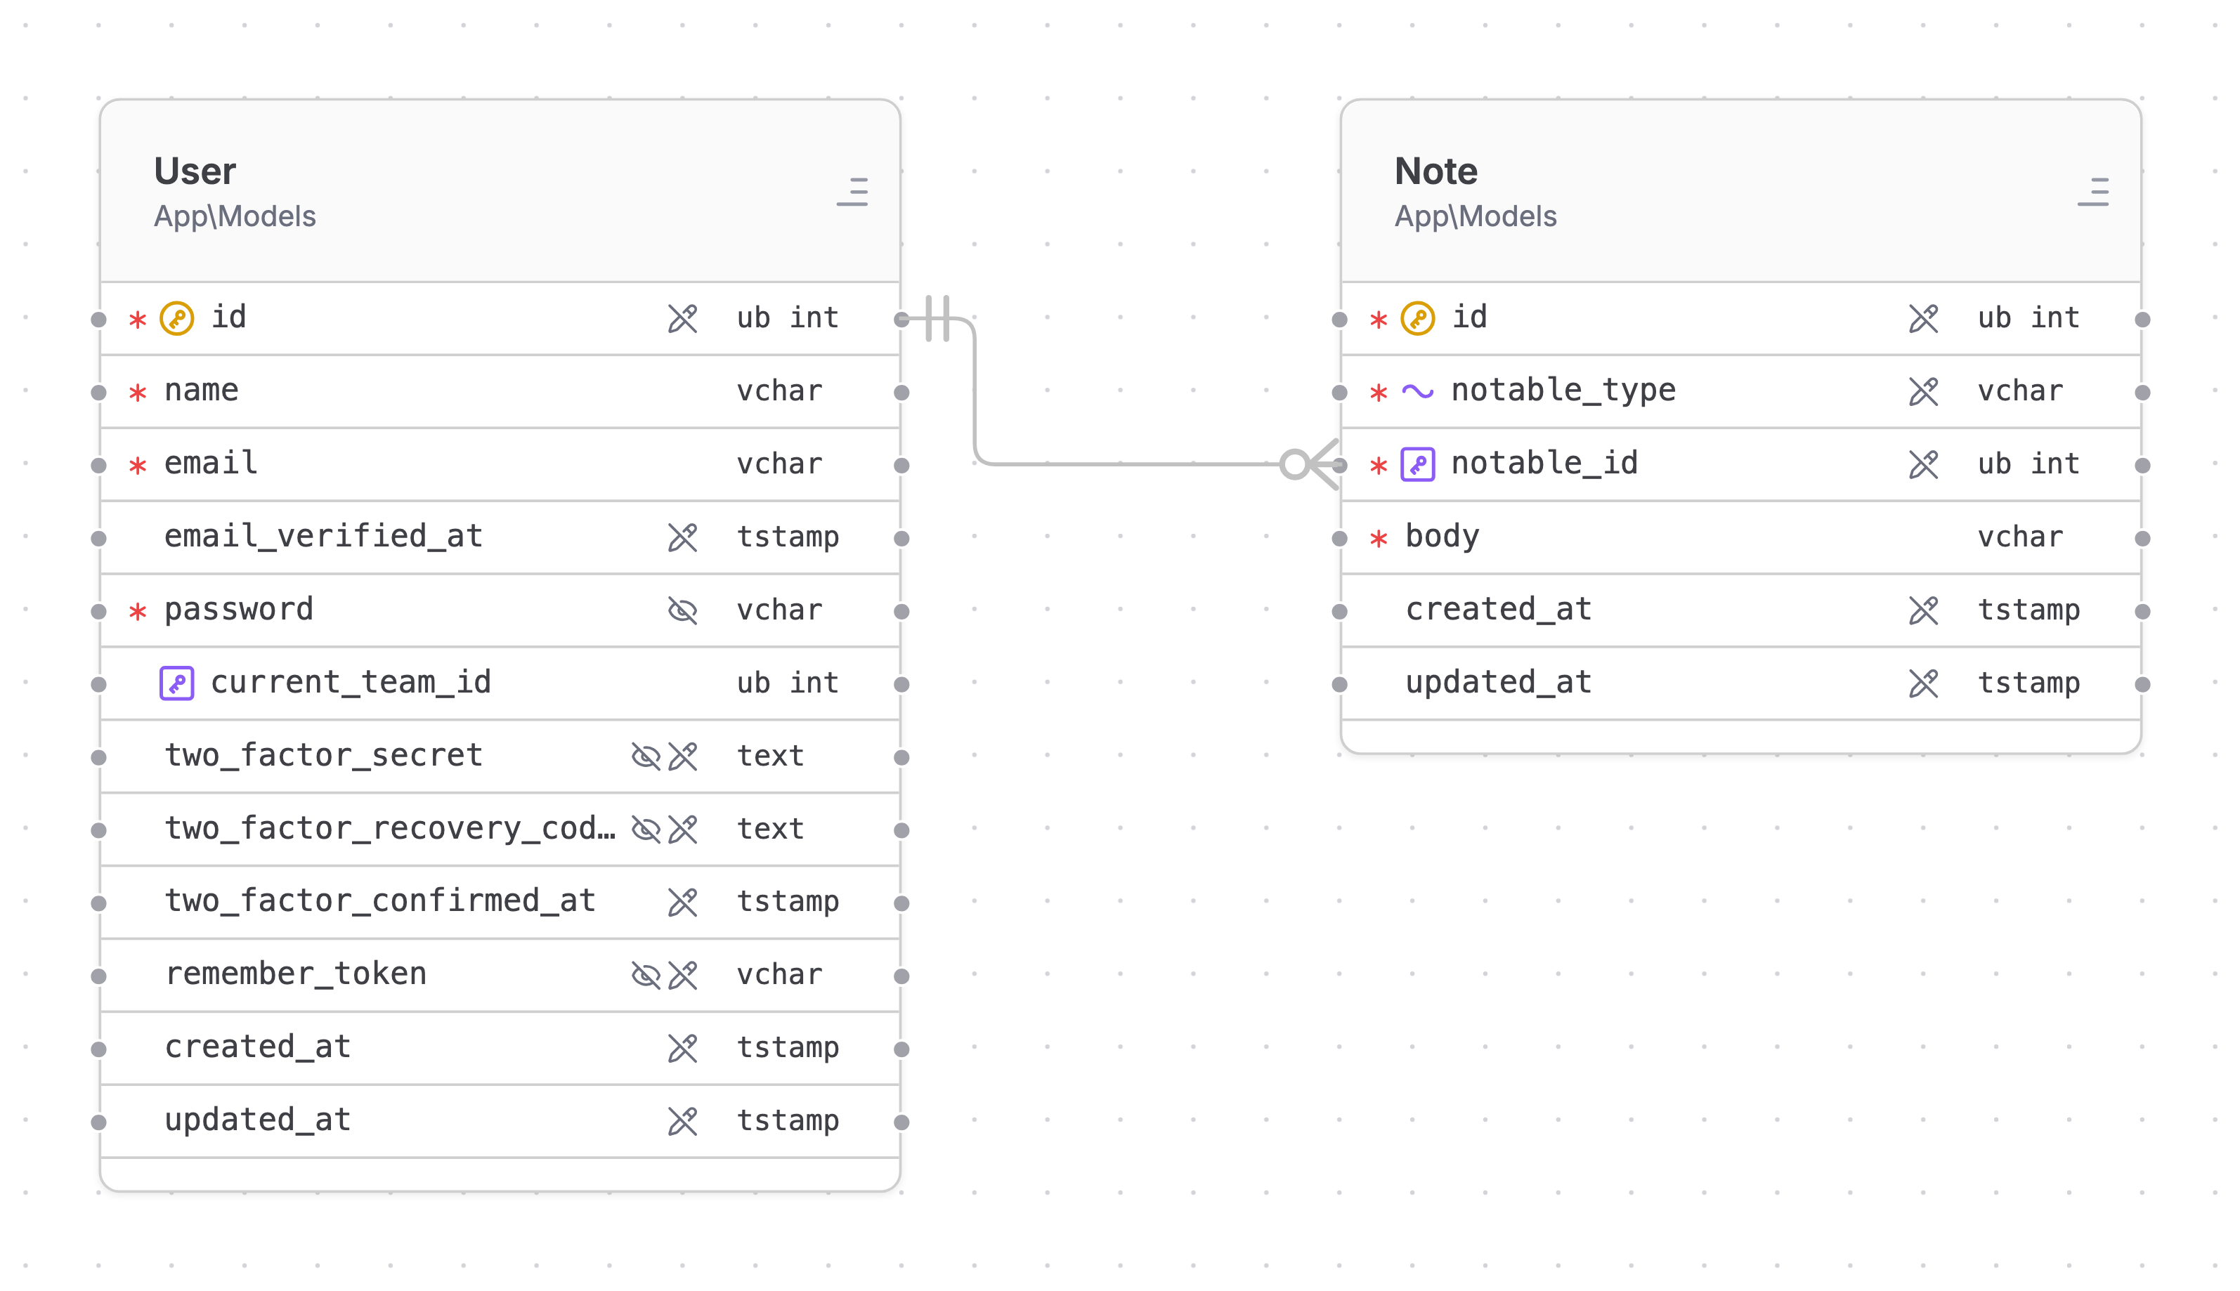Click the not-fillable pencil icon on User id
This screenshot has width=2240, height=1291.
pos(682,318)
